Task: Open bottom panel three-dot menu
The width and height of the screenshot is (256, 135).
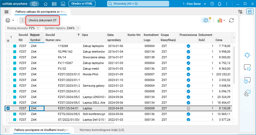Action: 6,130
